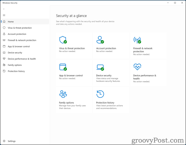The width and height of the screenshot is (186, 145).
Task: Close the Windows Security window
Action: [x=182, y=3]
